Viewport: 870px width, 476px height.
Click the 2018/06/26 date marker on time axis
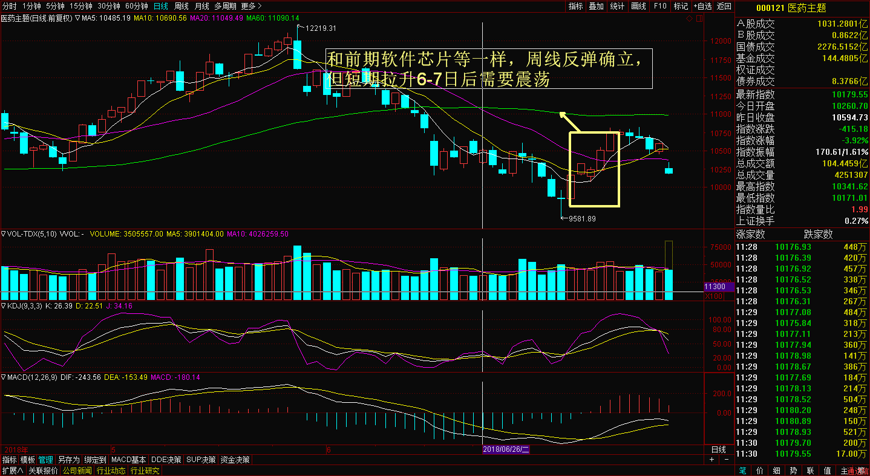[506, 449]
